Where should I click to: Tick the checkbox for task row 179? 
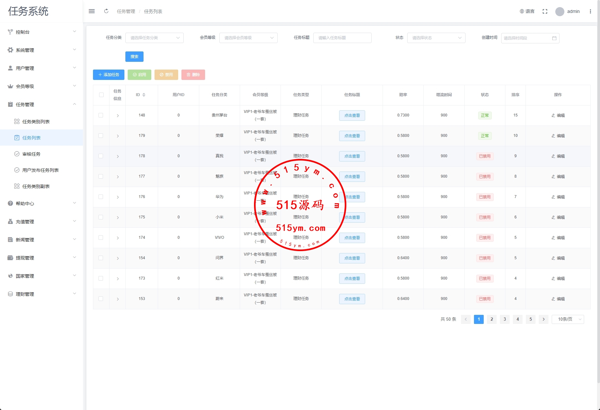(x=101, y=136)
